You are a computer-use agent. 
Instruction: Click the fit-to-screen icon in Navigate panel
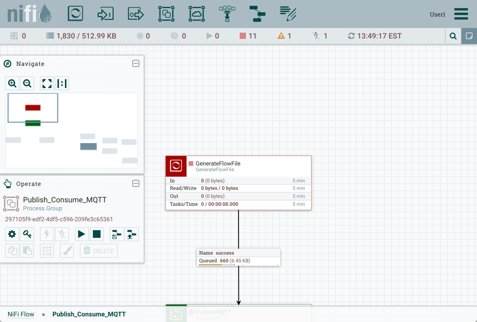tap(46, 83)
